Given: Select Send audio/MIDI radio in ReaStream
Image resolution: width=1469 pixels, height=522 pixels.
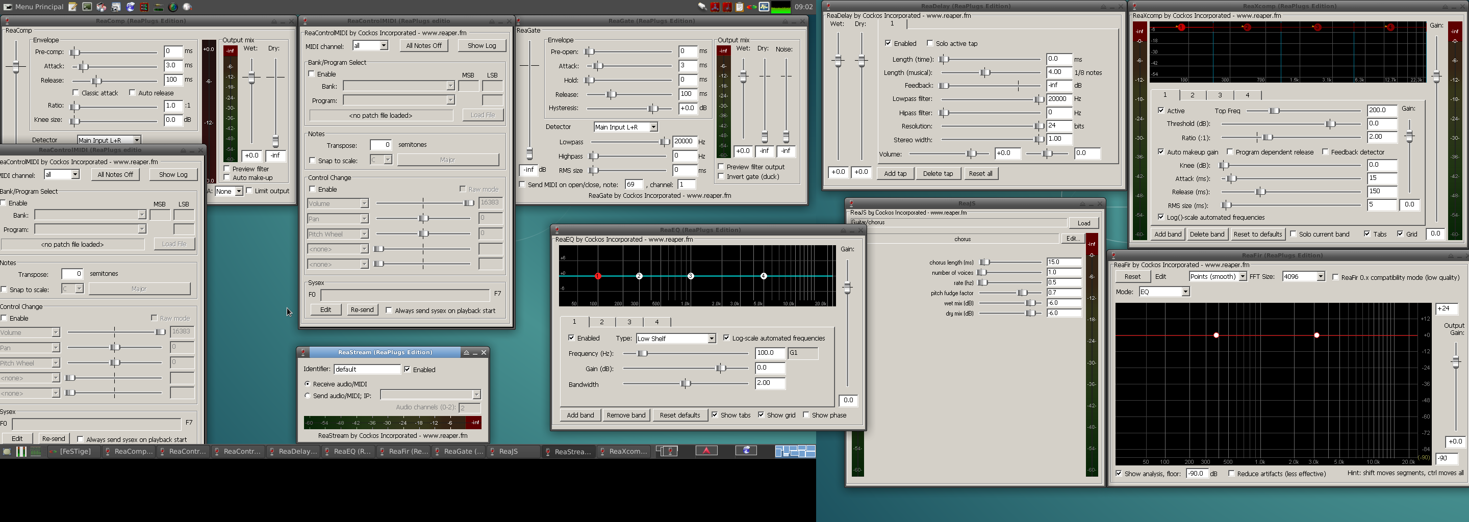Looking at the screenshot, I should tap(308, 396).
